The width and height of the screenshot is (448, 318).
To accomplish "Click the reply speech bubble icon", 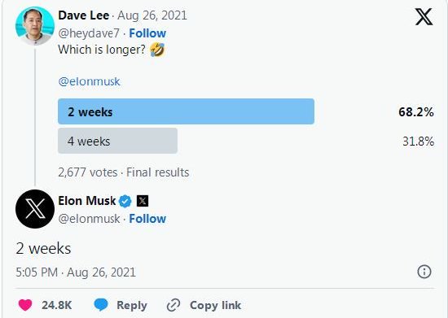I will pyautogui.click(x=101, y=305).
